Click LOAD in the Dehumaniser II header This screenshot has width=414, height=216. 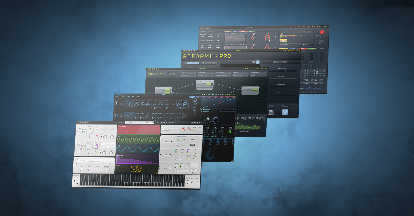click(x=257, y=68)
